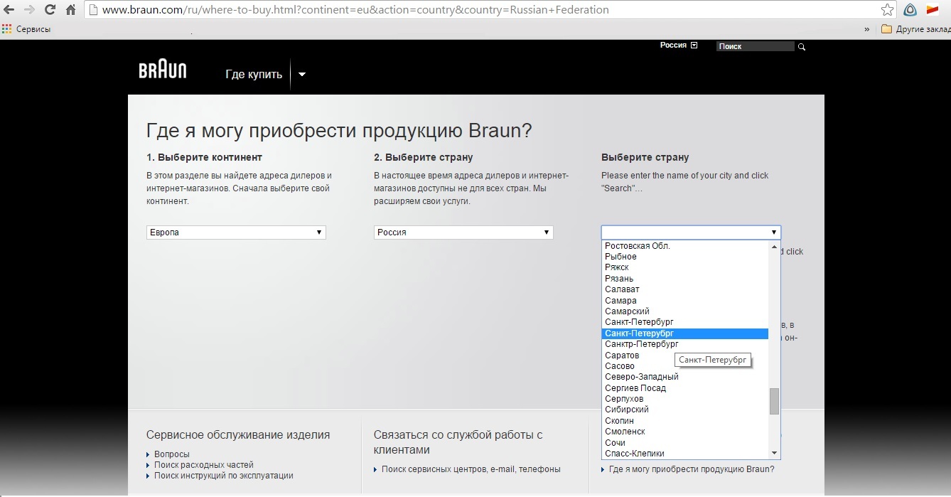Select the highlighted Санкт-Петербург option

pyautogui.click(x=685, y=333)
